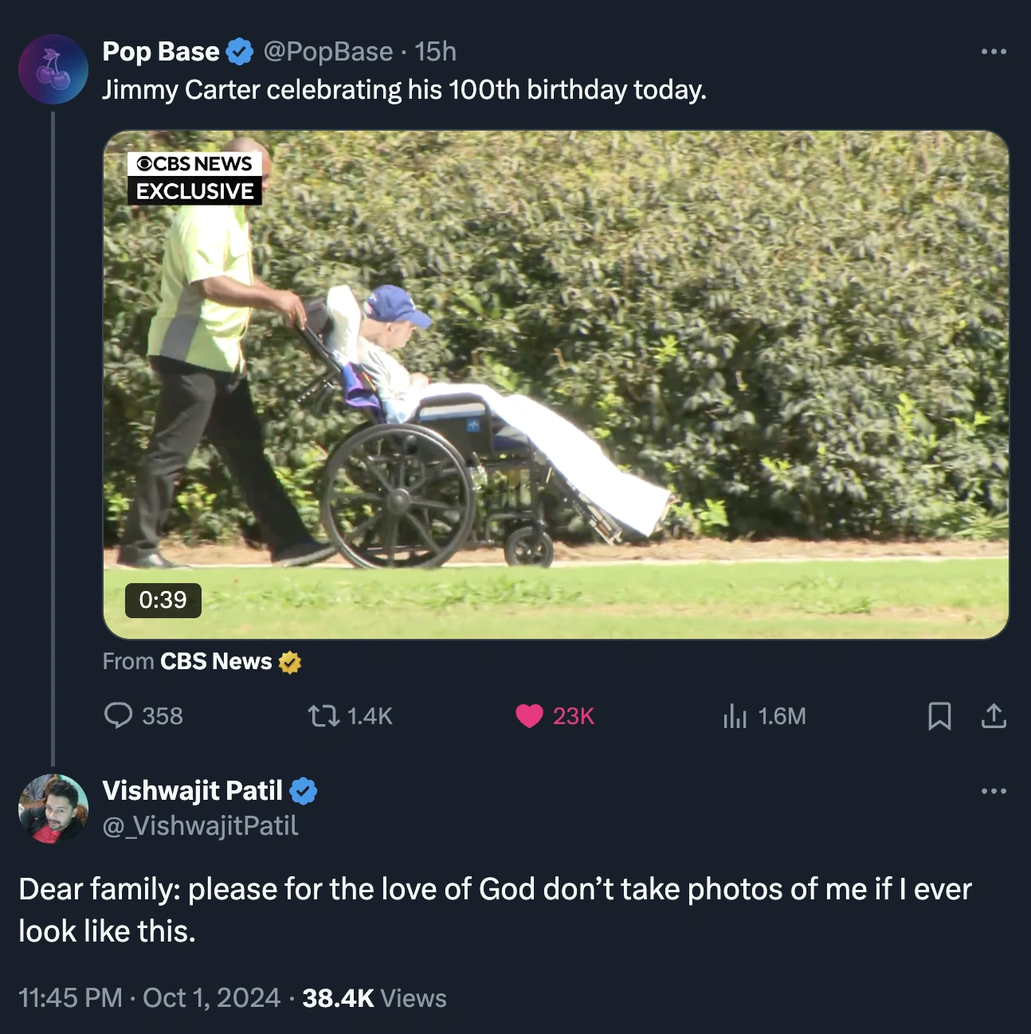This screenshot has width=1031, height=1034.
Task: Click the gold CBS News verified badge
Action: click(x=290, y=662)
